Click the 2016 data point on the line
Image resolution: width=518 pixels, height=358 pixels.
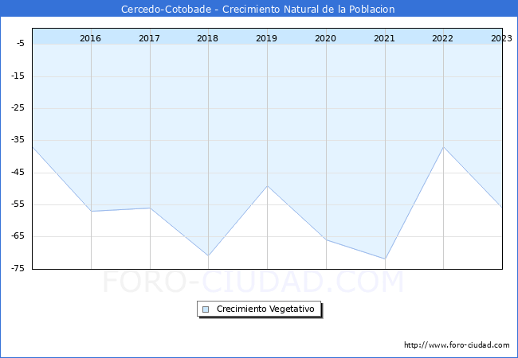pyautogui.click(x=91, y=211)
